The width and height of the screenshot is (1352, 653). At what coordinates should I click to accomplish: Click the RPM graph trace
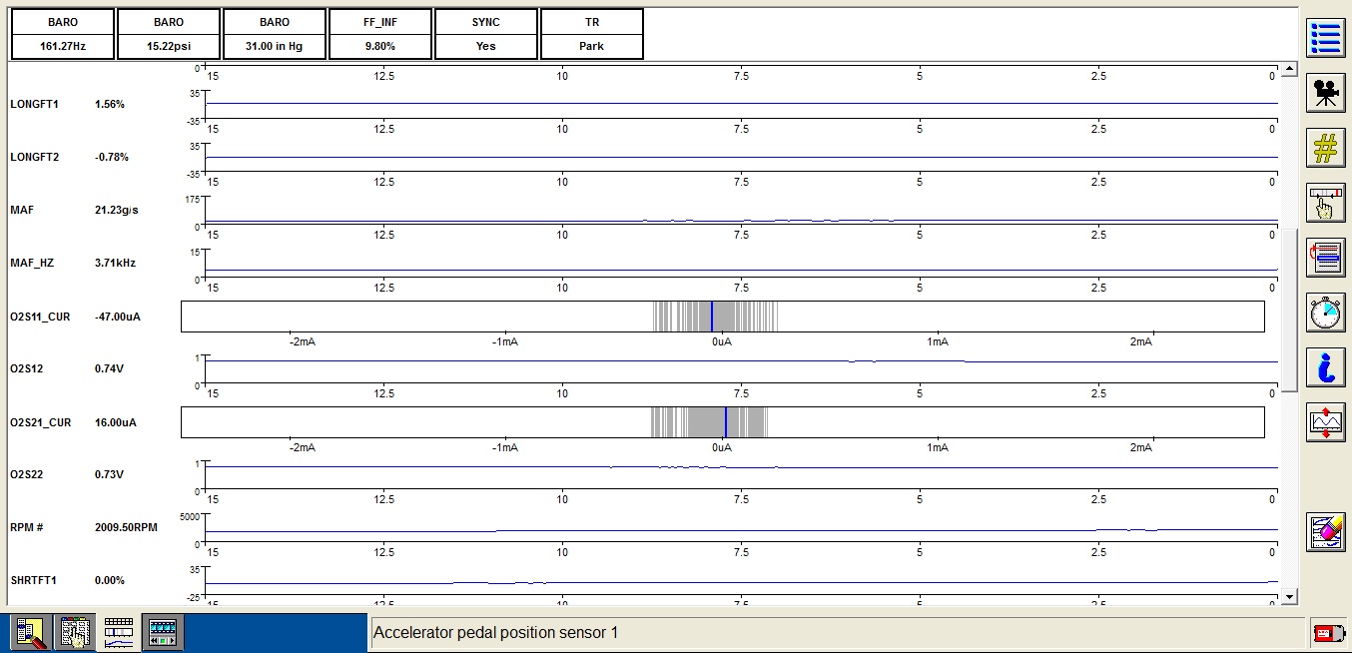click(x=742, y=530)
